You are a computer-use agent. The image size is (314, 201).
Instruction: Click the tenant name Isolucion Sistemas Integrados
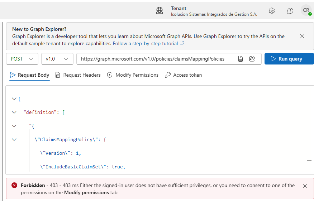(x=214, y=14)
